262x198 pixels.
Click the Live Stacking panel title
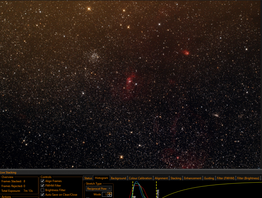coord(8,172)
